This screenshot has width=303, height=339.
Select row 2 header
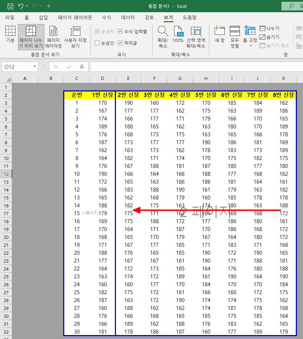[6, 95]
